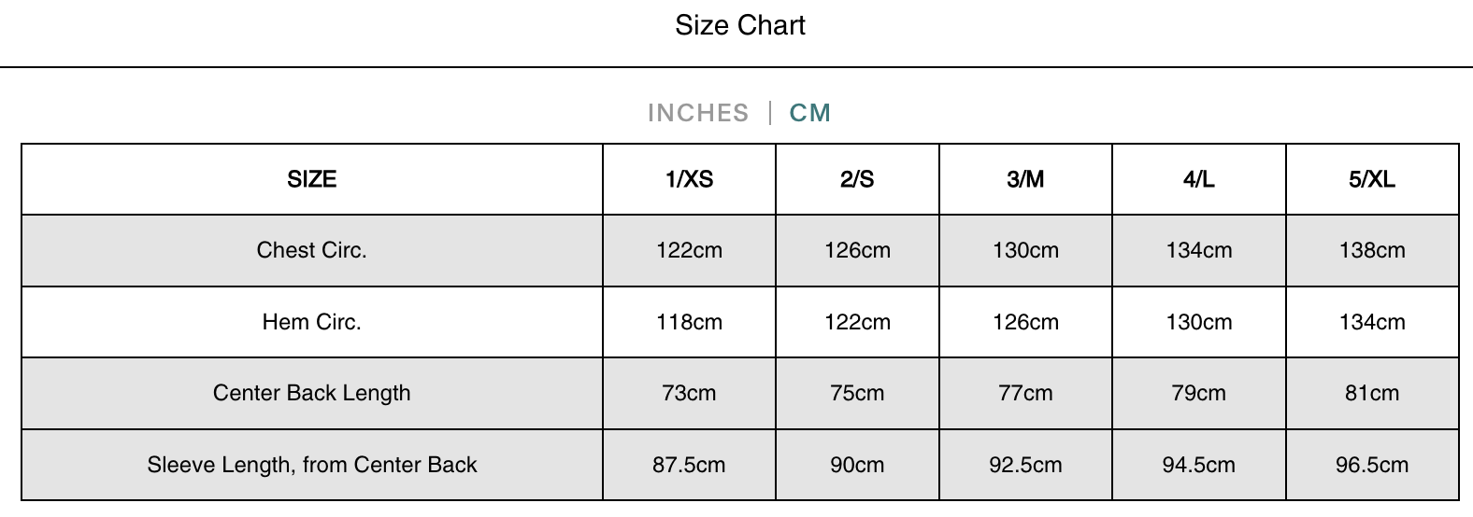
Task: Click the 138cm chest value for XL
Action: pos(1371,250)
